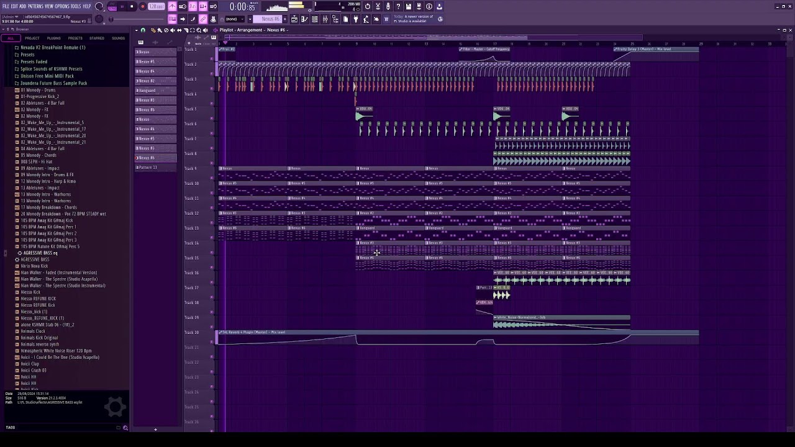The image size is (795, 447).
Task: Switch browser to SOUNDS tab
Action: coord(118,38)
